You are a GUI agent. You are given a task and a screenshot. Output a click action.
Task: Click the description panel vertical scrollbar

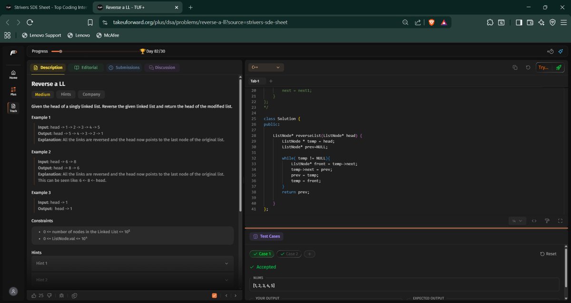(240, 145)
